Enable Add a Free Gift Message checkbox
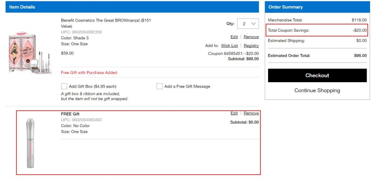The height and width of the screenshot is (182, 378). point(160,86)
